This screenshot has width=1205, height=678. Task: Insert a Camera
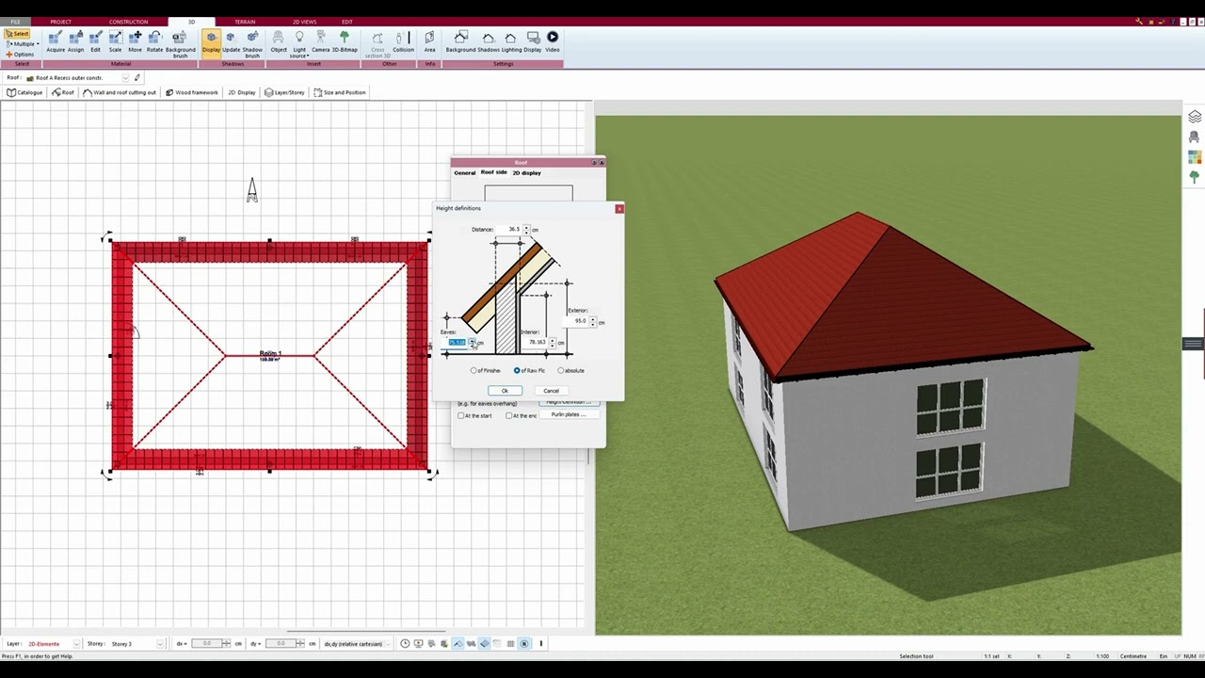click(x=320, y=40)
